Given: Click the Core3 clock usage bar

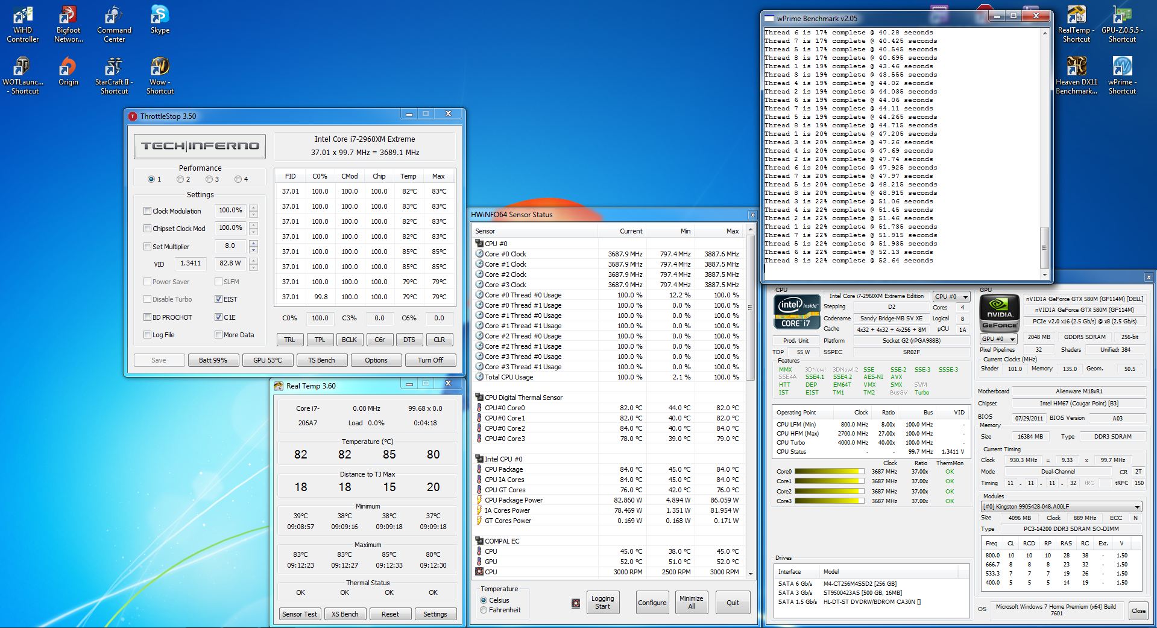Looking at the screenshot, I should click(x=830, y=501).
